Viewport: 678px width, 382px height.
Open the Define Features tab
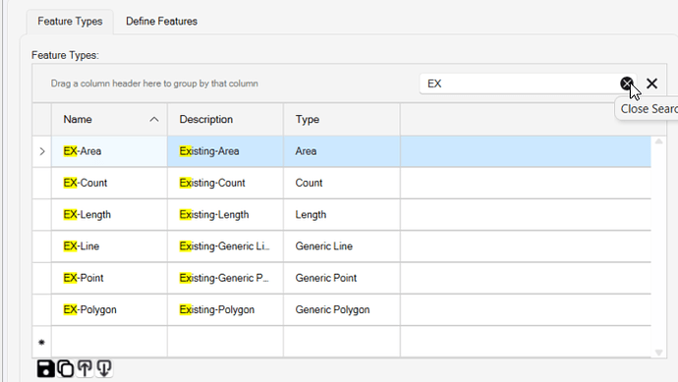point(162,22)
